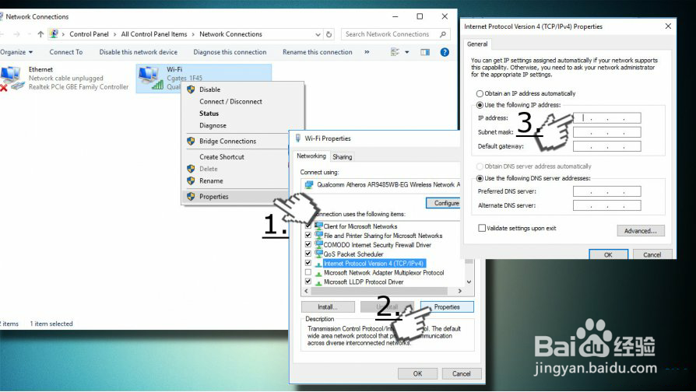Toggle Client for Microsoft Networks checkbox
The width and height of the screenshot is (696, 392).
click(x=308, y=226)
